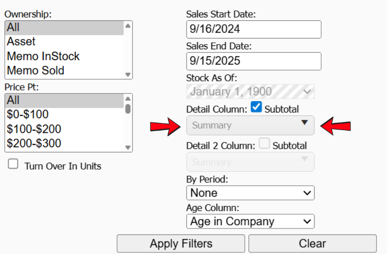Uncheck the Detail Column Subtotal checkbox
This screenshot has width=387, height=254.
click(x=256, y=107)
